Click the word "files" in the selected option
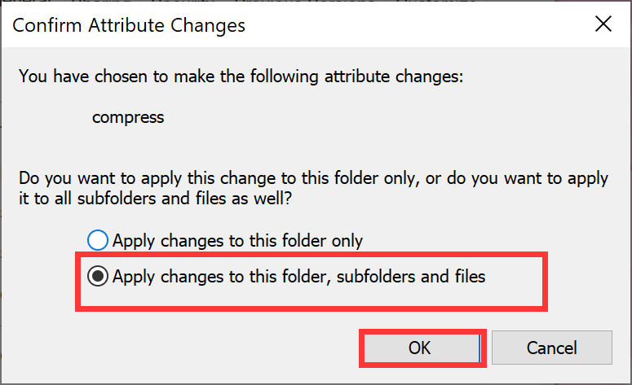The image size is (632, 385). (467, 277)
